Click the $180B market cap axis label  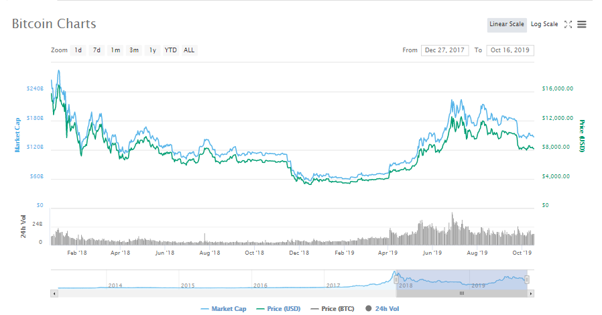pos(35,118)
